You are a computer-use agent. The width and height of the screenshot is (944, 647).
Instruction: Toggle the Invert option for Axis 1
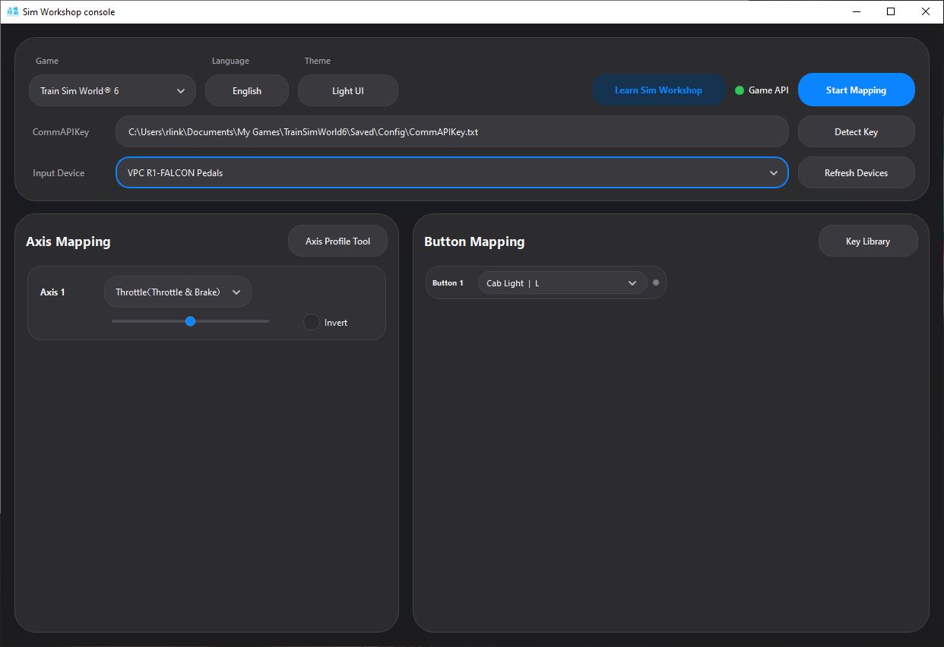[x=312, y=322]
